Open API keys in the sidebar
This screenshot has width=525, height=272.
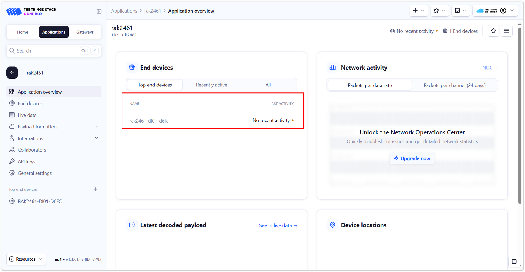point(27,161)
